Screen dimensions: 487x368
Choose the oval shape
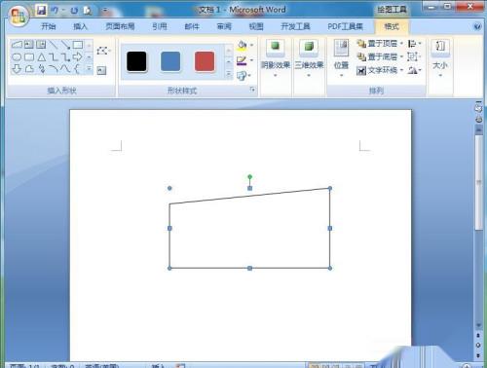pyautogui.click(x=17, y=57)
